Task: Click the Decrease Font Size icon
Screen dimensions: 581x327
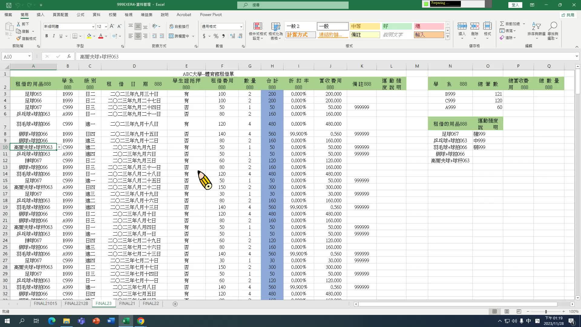Action: (119, 26)
